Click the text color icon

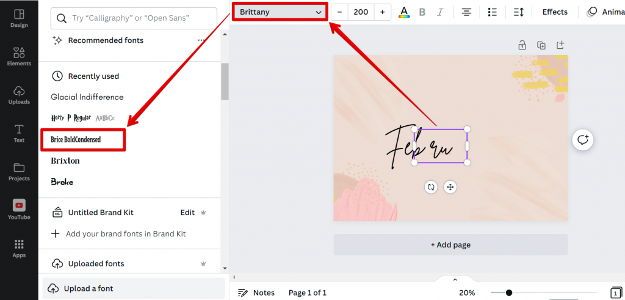point(404,12)
